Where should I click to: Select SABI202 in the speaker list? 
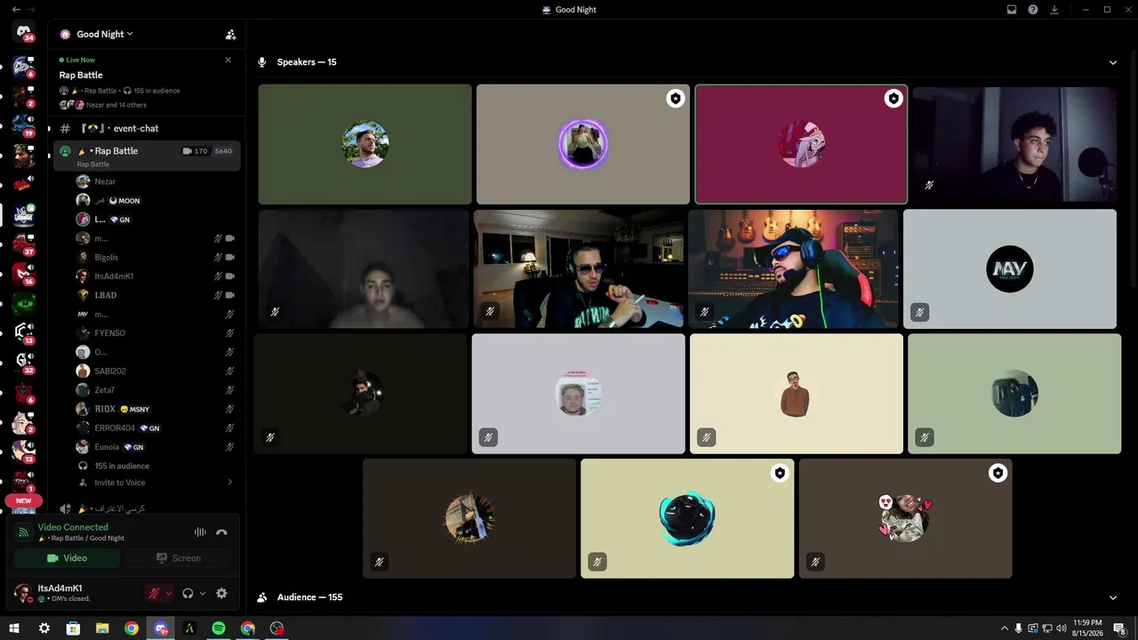156,371
